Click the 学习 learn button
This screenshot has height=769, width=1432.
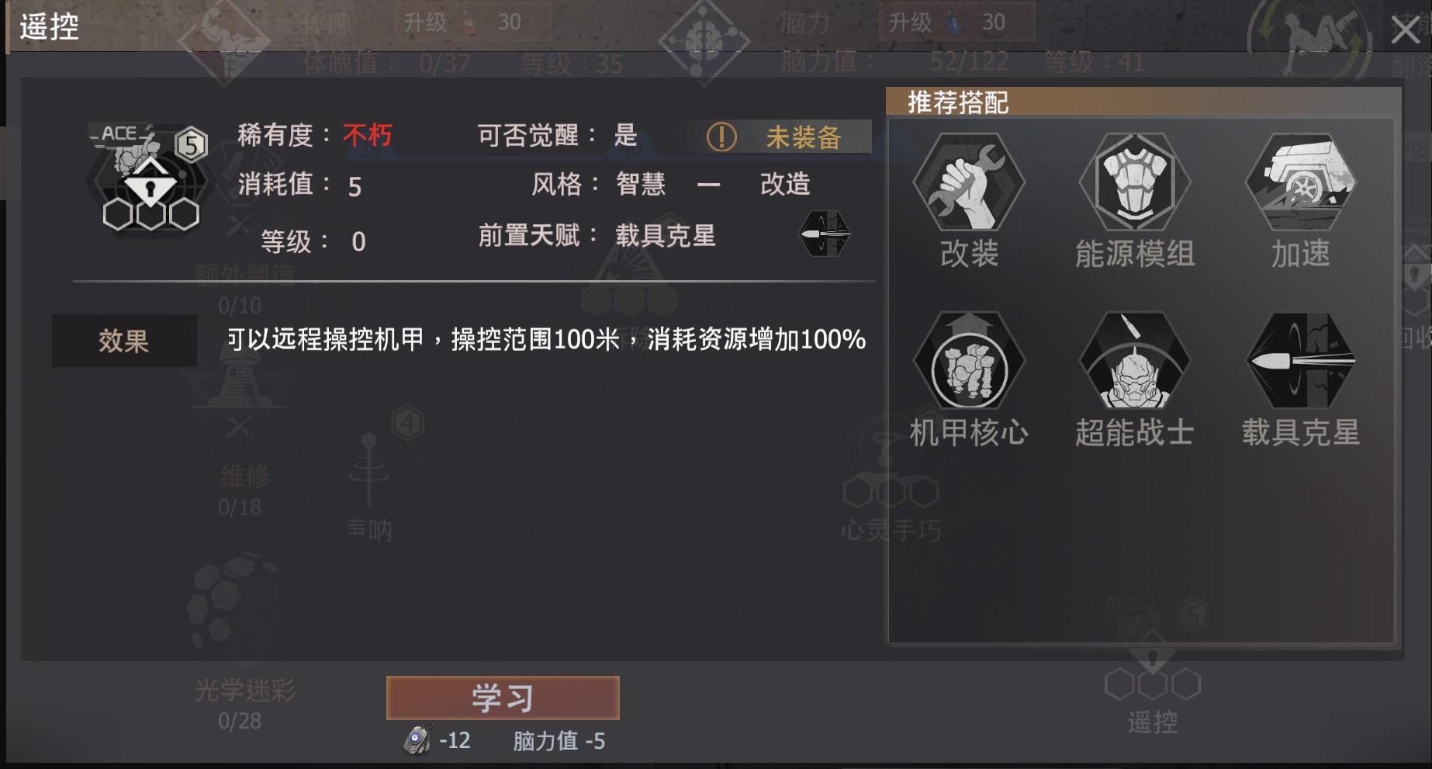coord(503,698)
